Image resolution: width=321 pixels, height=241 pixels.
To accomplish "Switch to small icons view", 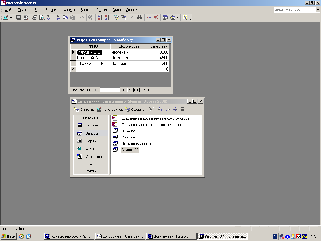I will (x=168, y=110).
